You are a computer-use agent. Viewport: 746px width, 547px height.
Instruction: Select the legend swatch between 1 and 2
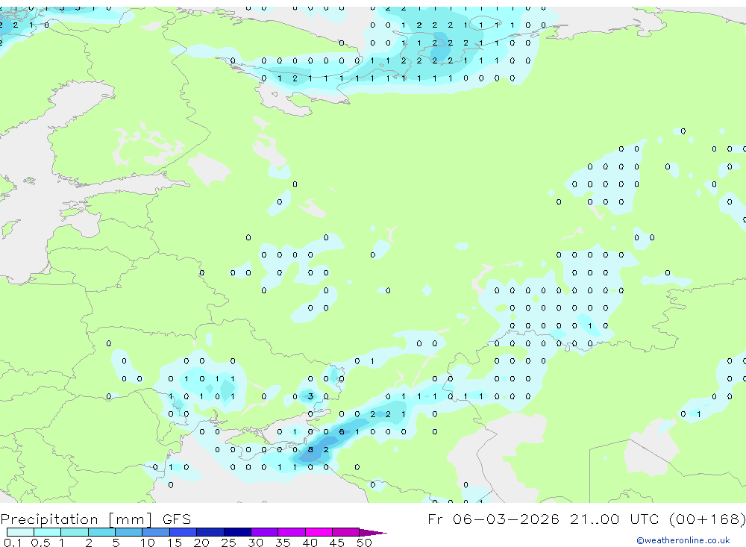[75, 532]
